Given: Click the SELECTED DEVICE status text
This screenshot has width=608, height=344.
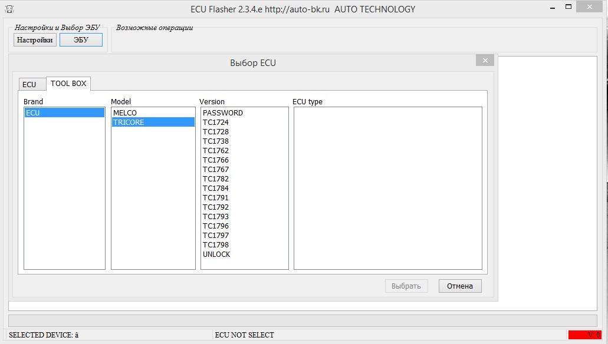Looking at the screenshot, I should tap(44, 335).
